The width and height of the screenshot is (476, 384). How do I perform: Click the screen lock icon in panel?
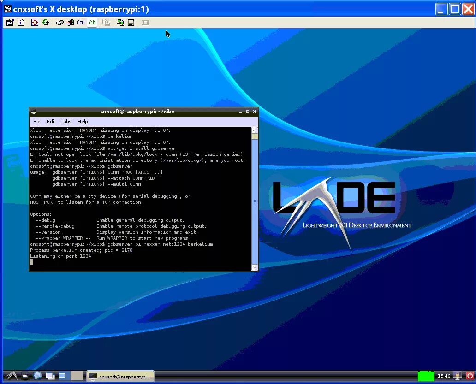(457, 376)
